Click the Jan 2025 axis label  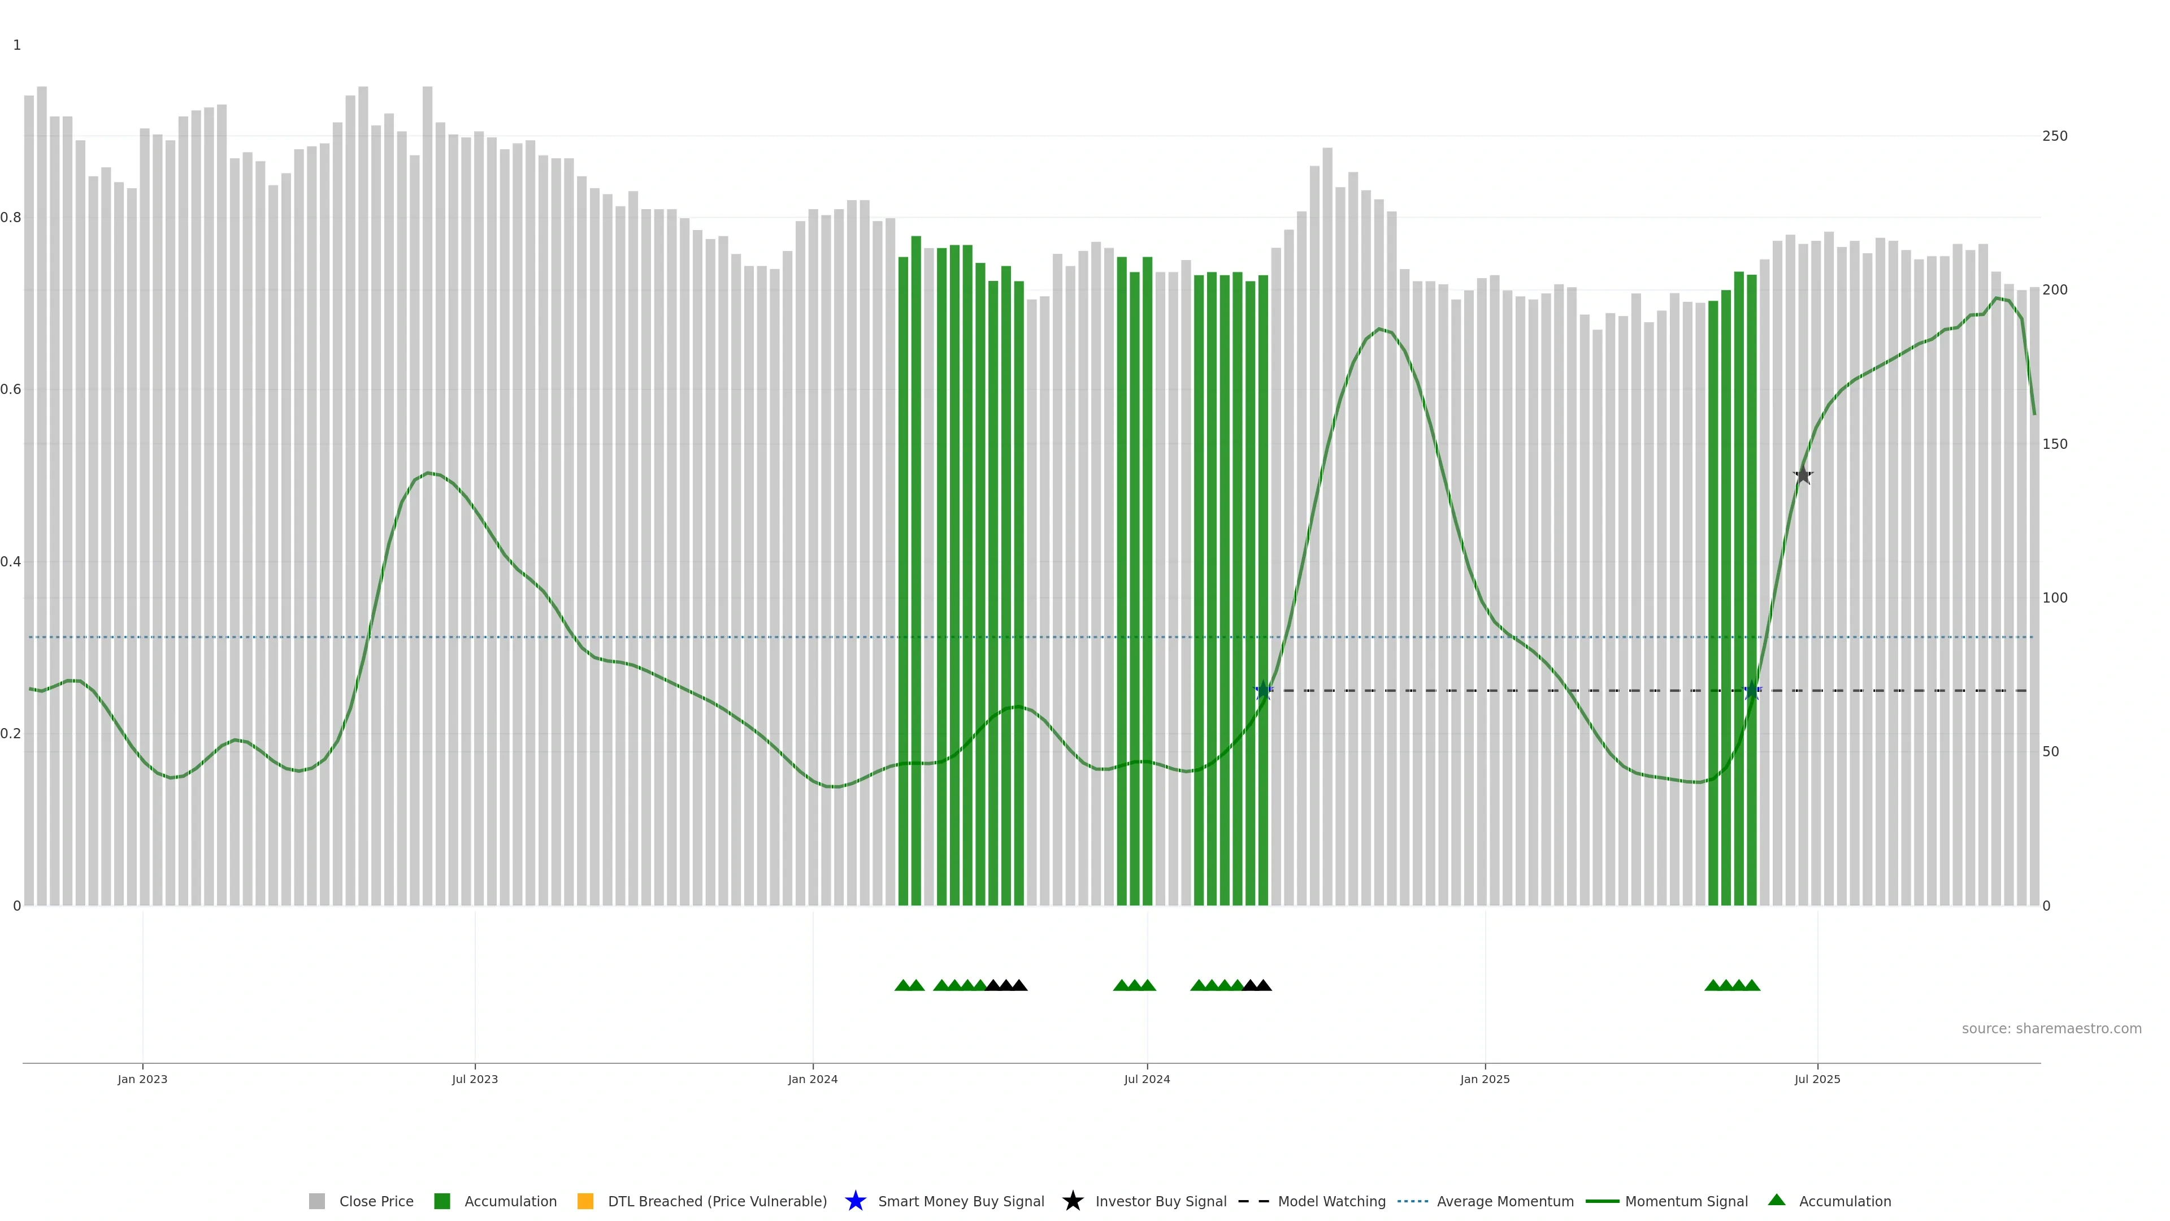tap(1485, 1079)
